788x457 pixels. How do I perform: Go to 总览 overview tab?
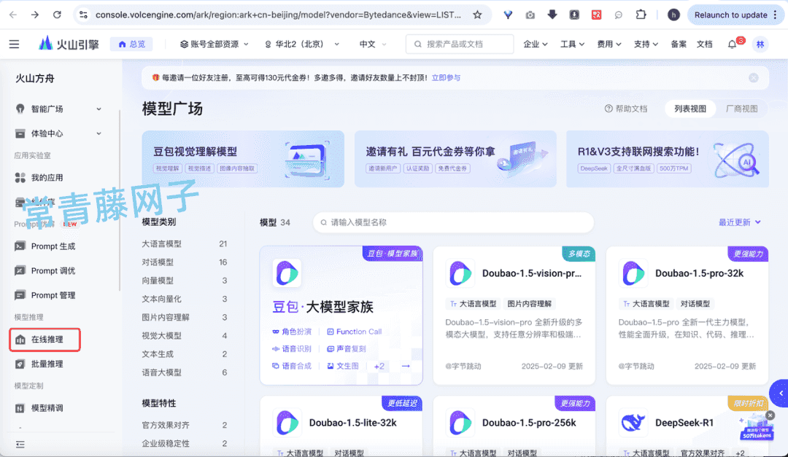(131, 44)
